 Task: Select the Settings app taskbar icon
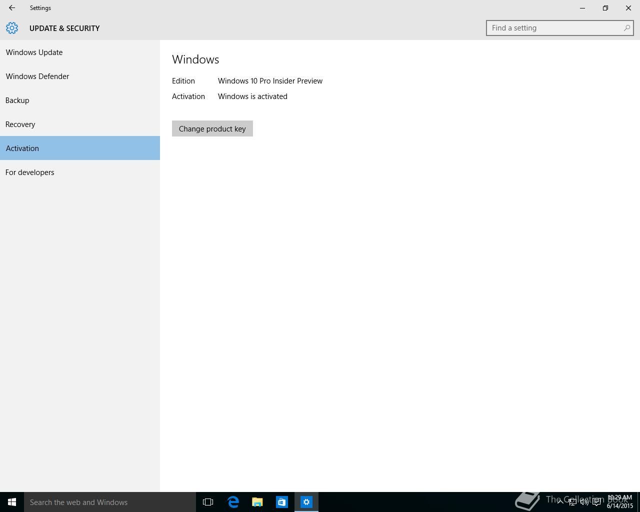pos(306,502)
